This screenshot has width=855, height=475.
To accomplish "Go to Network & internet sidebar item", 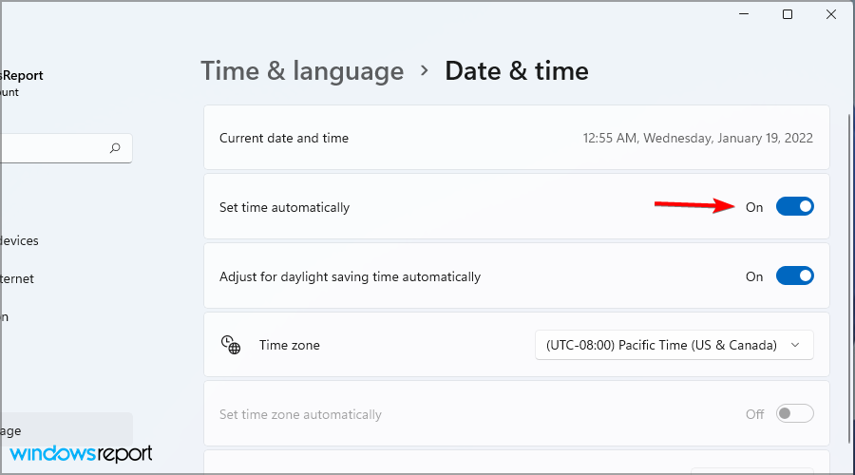I will tap(17, 278).
